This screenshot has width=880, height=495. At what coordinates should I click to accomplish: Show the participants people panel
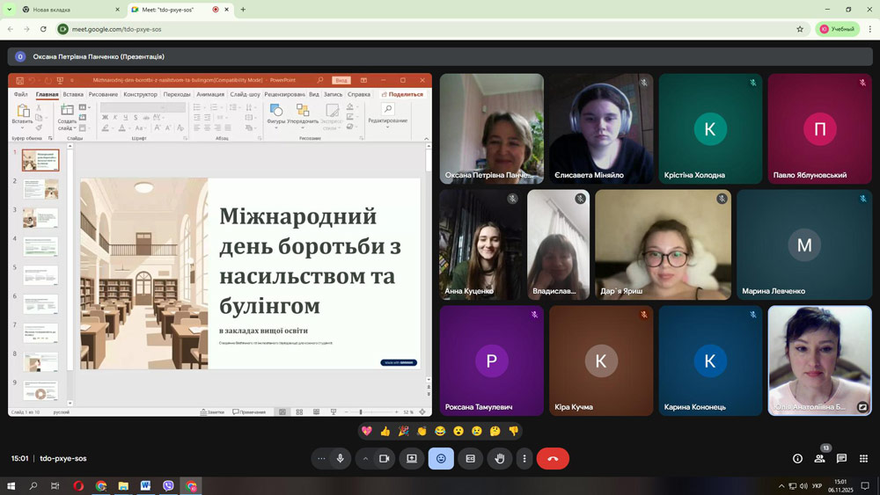(x=819, y=458)
